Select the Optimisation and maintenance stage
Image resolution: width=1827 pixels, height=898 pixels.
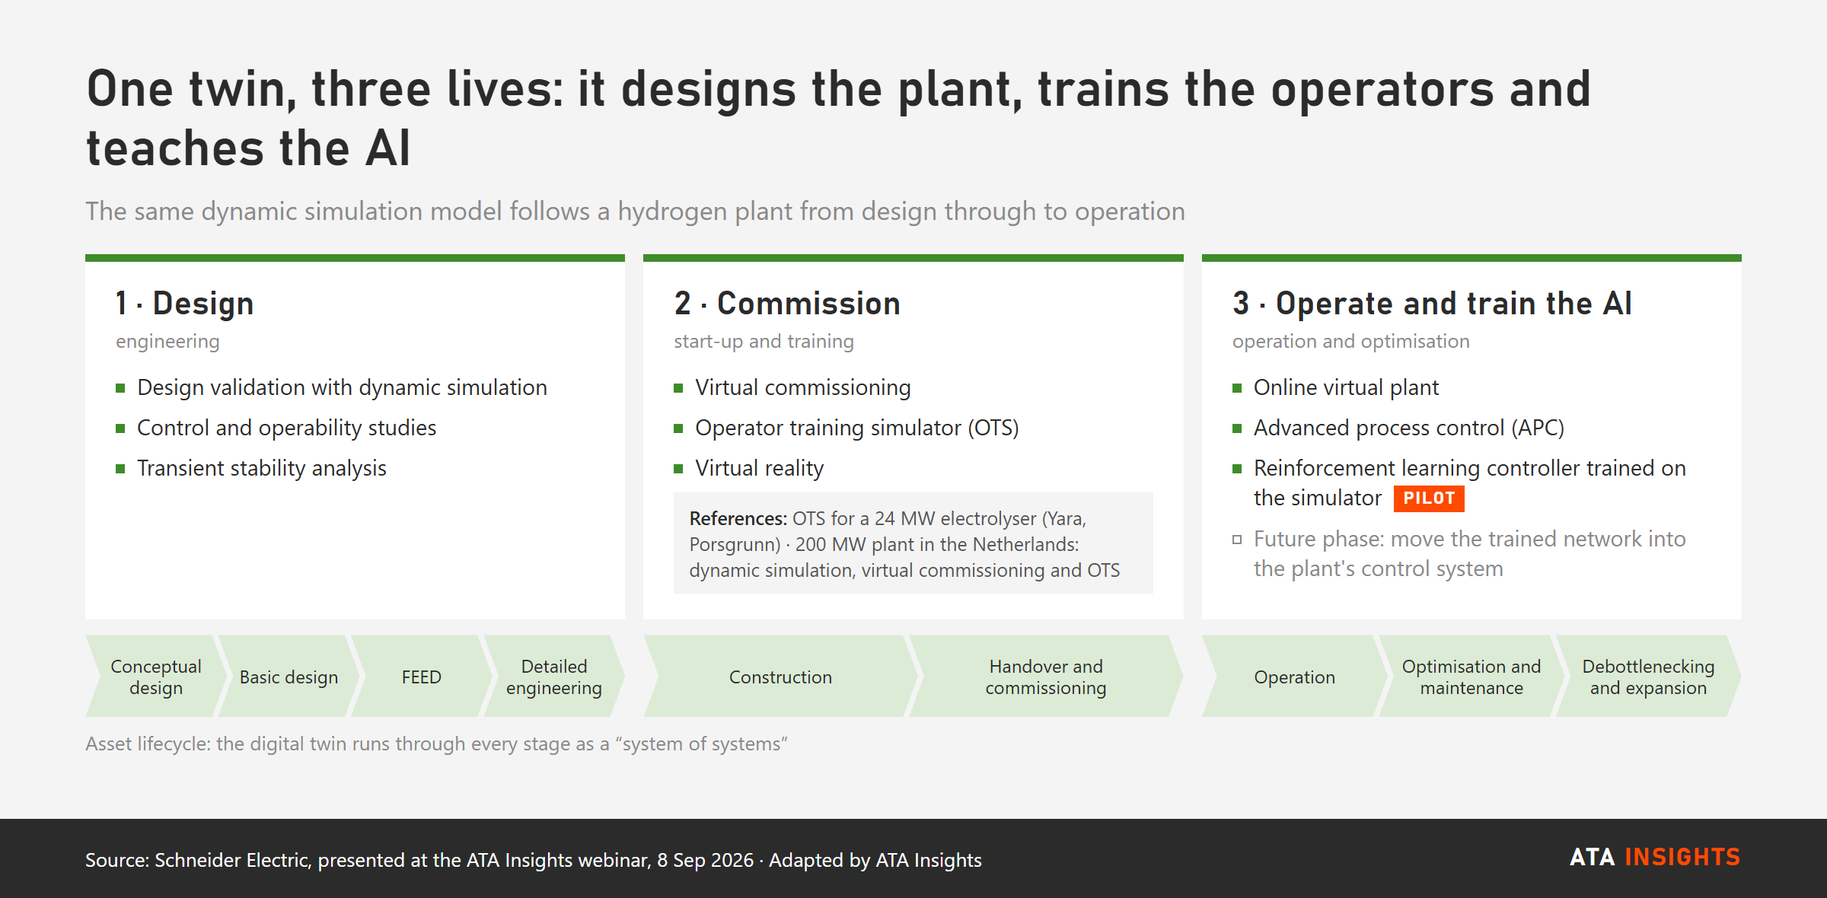[x=1471, y=677]
